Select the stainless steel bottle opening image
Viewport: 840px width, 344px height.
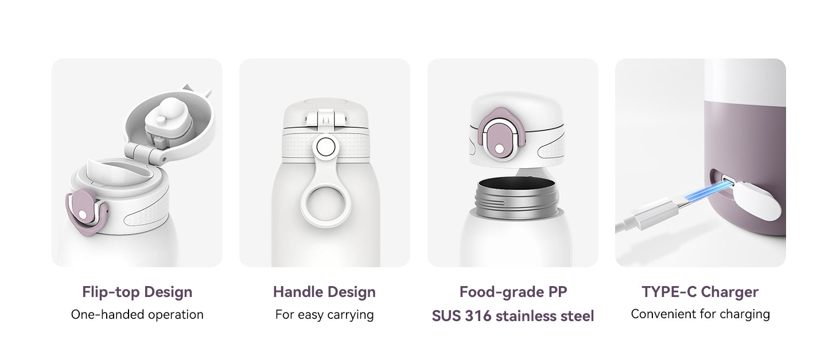pos(513,163)
